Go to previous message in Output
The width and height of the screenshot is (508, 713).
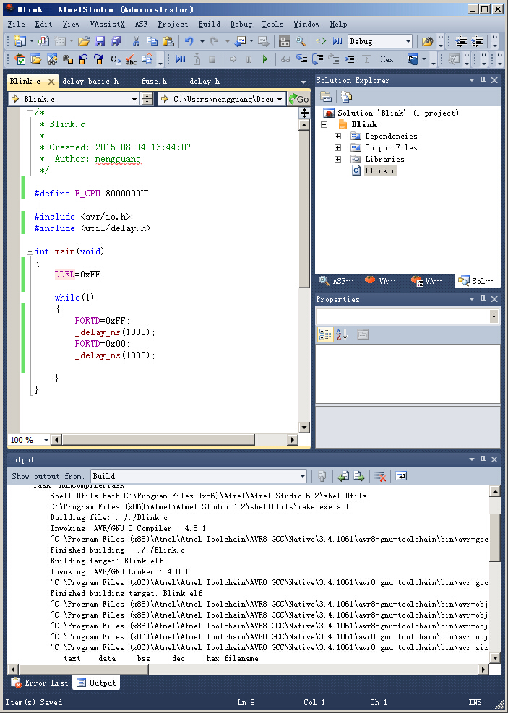[343, 476]
